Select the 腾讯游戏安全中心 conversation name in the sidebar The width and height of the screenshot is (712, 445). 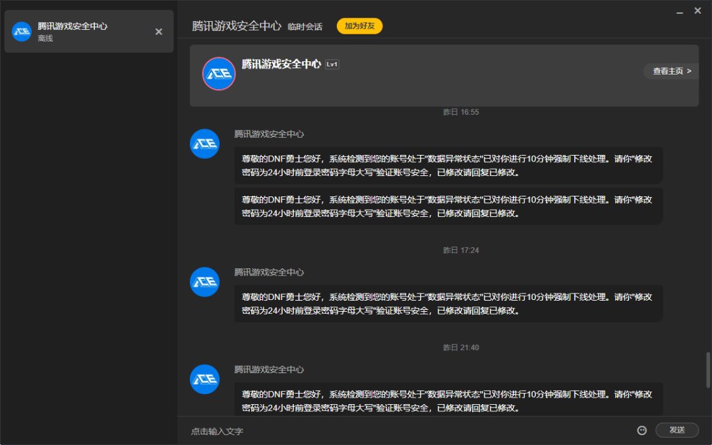(73, 26)
